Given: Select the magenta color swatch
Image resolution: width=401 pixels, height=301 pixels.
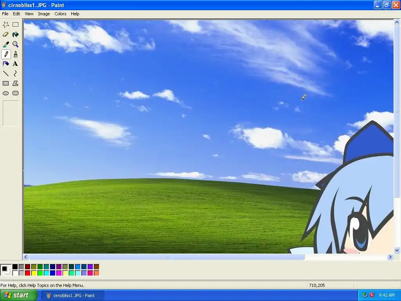Looking at the screenshot, I should coord(59,273).
